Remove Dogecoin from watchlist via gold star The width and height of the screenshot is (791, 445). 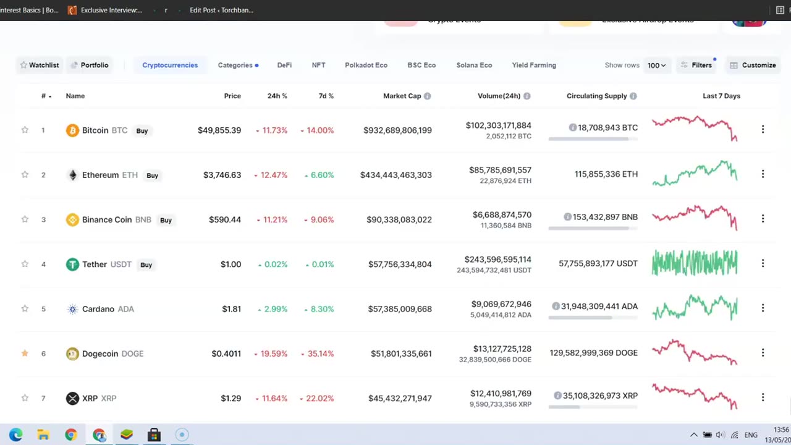point(25,353)
